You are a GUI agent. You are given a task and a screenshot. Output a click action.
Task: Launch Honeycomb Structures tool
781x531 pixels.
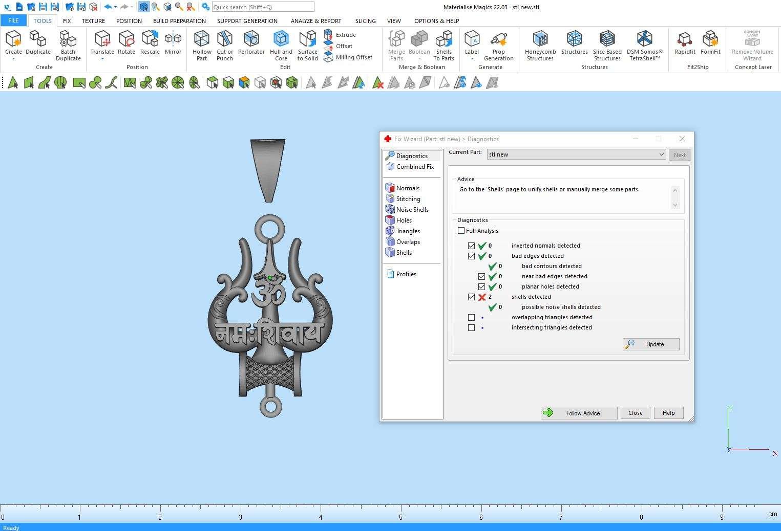540,45
